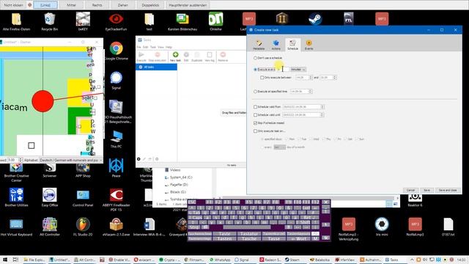This screenshot has width=469, height=264.
Task: Open the Actions tab in Create new task
Action: coord(276,45)
